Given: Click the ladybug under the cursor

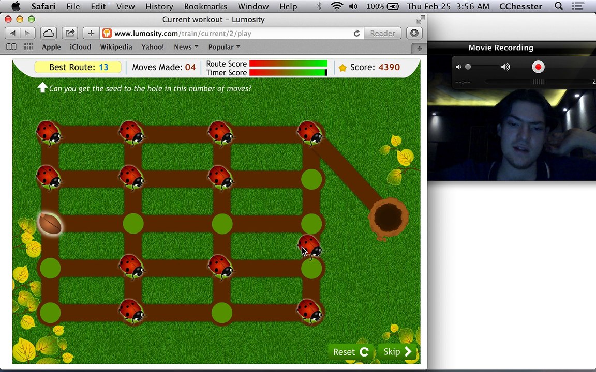Looking at the screenshot, I should coord(310,246).
